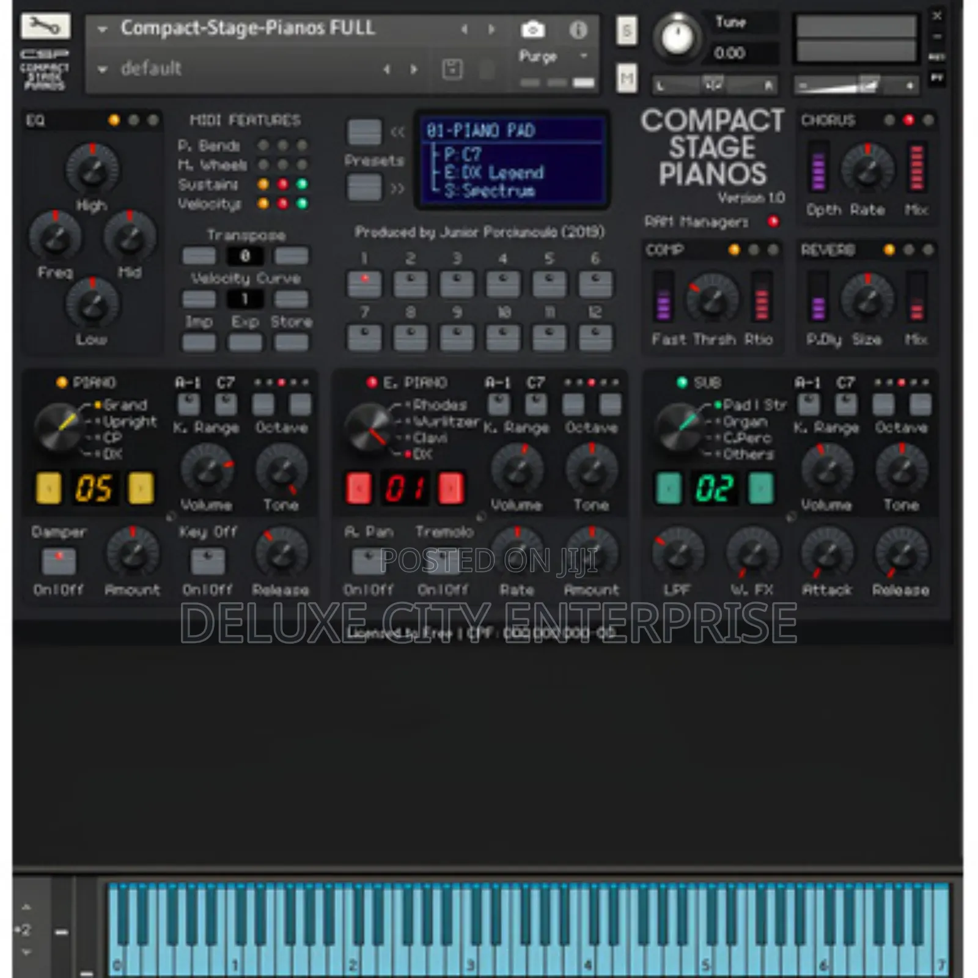Toggle the RAM Manager red LED
Viewport: 978px width, 978px height.
(x=773, y=221)
